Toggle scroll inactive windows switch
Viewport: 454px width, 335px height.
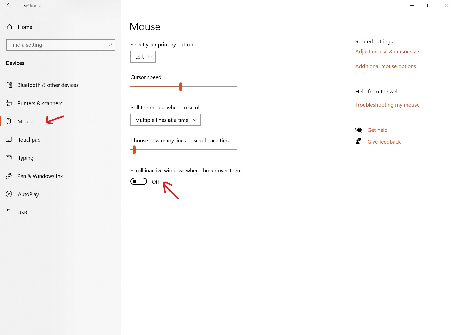click(x=139, y=182)
